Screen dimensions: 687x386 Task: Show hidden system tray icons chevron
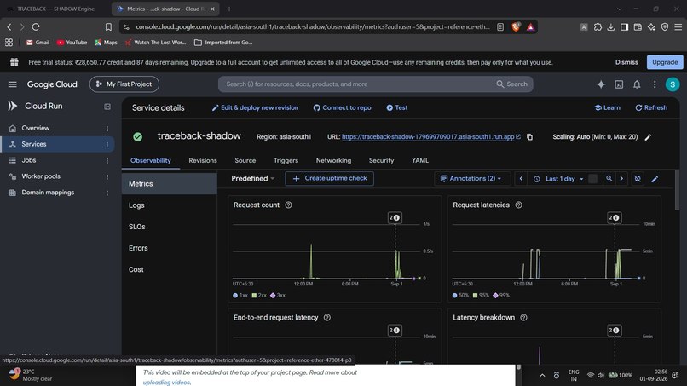542,376
